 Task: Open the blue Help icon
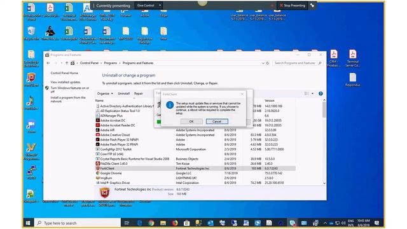pos(321,94)
